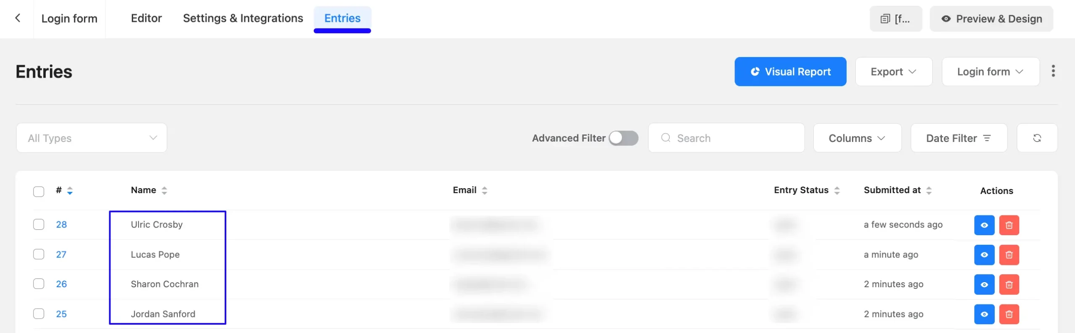Sort entries by Name column arrows
Viewport: 1075px width, 333px height.
[x=164, y=191]
